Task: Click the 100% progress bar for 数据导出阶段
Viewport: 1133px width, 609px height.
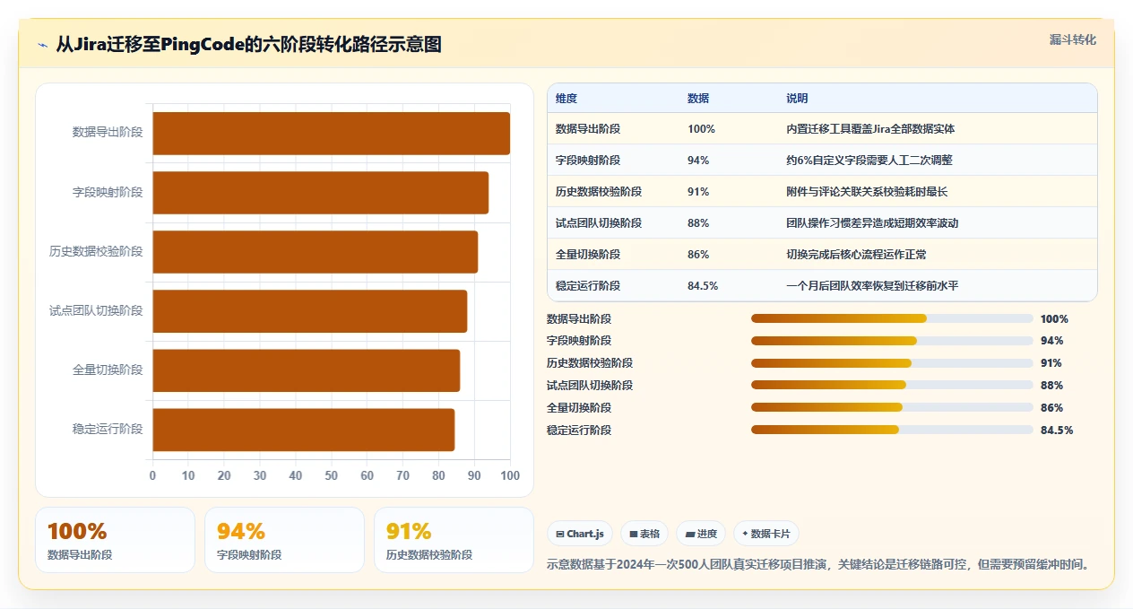Action: [x=892, y=318]
